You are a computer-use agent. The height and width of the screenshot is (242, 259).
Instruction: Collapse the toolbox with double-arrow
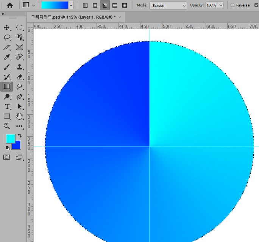(x=3, y=14)
